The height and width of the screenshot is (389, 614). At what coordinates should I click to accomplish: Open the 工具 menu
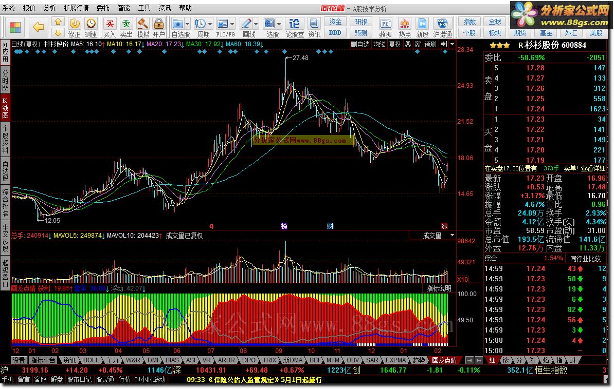[x=144, y=8]
